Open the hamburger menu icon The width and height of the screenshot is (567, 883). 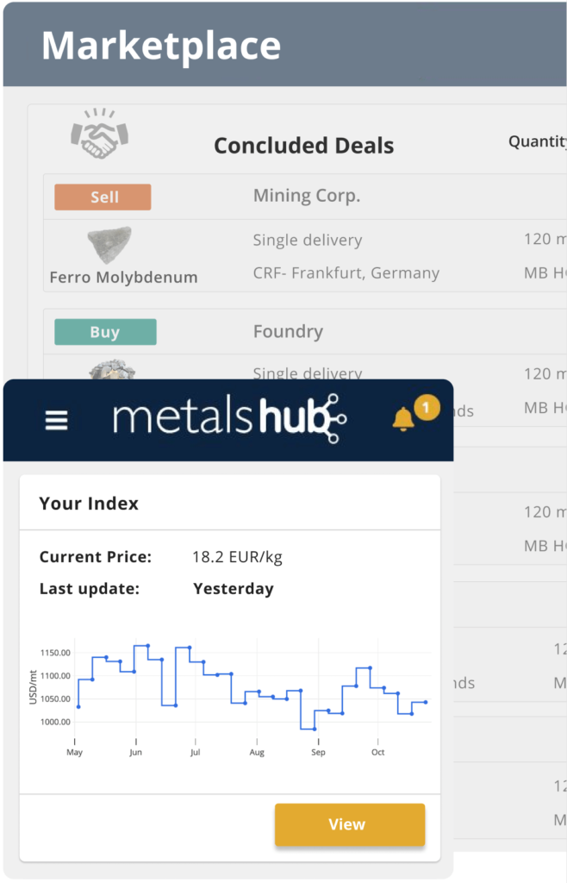pos(56,420)
